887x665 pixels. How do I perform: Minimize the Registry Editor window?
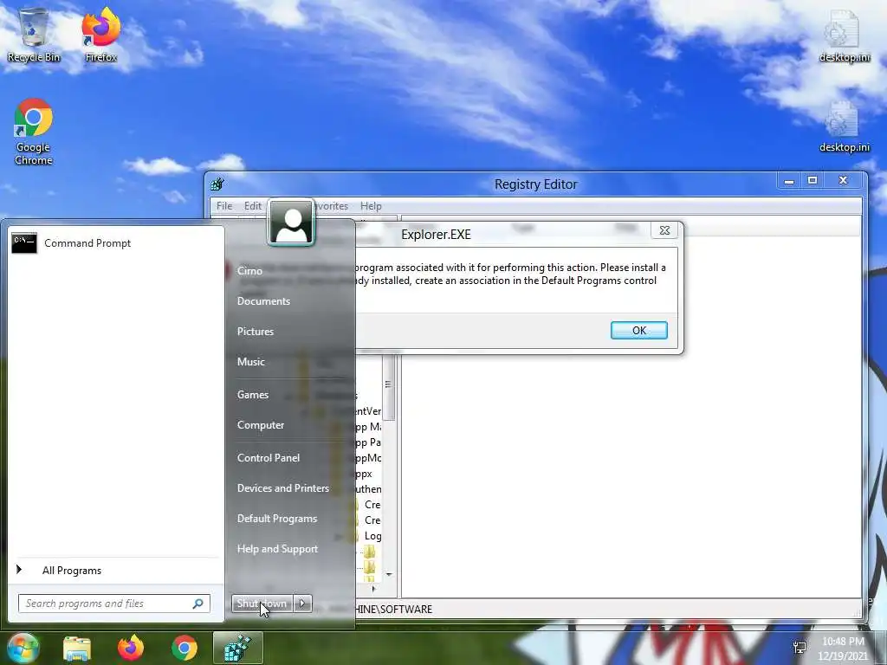tap(789, 181)
